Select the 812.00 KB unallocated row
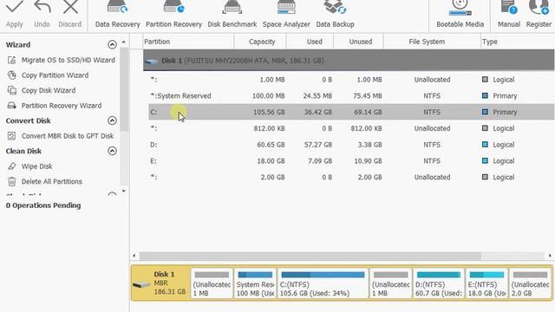 tap(351, 128)
